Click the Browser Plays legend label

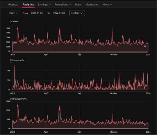[19, 99]
